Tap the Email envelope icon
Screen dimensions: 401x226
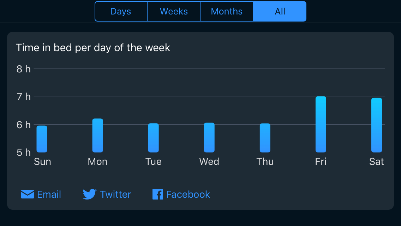(x=28, y=194)
